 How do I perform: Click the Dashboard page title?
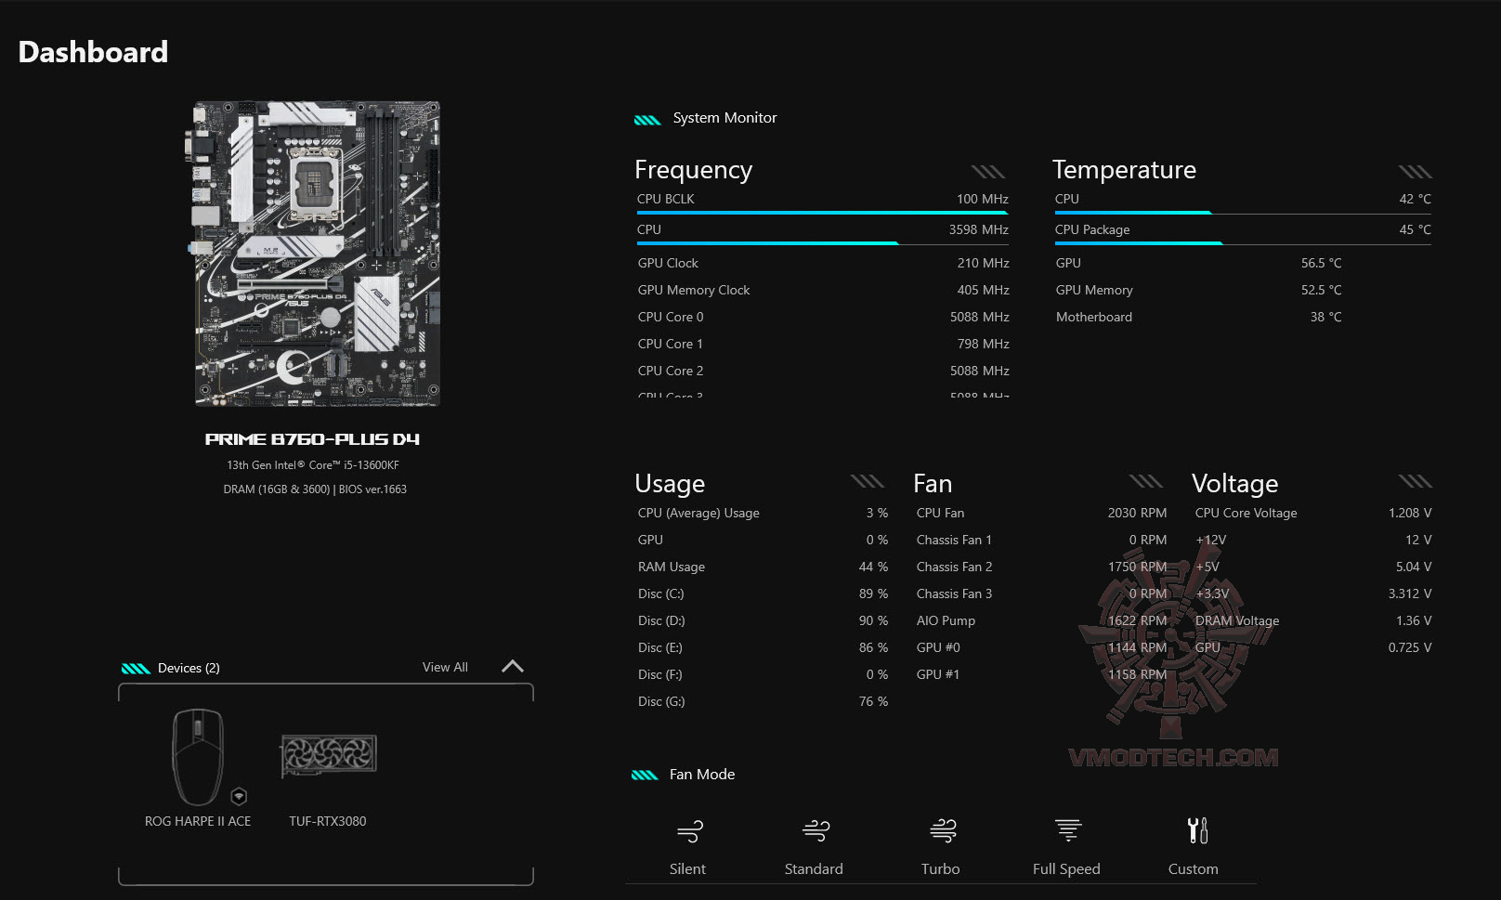(x=93, y=52)
